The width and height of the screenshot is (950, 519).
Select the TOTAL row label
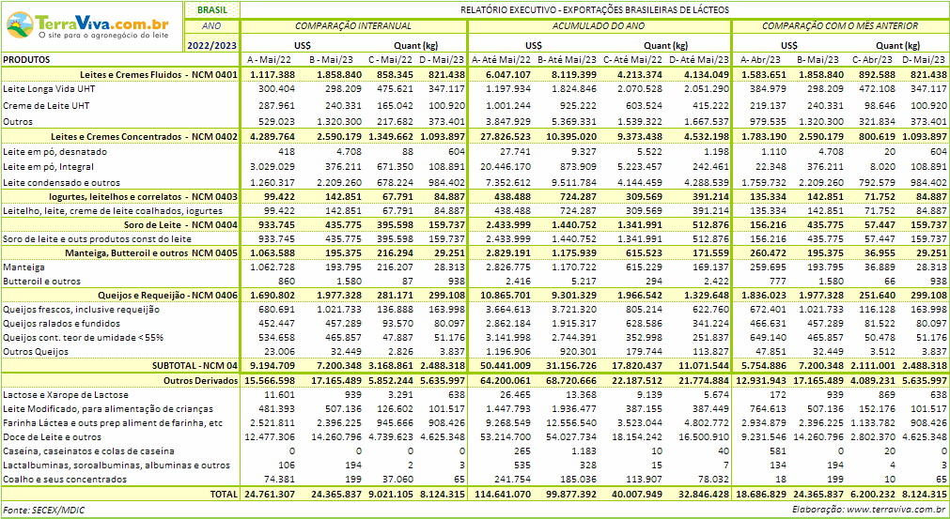(x=224, y=493)
